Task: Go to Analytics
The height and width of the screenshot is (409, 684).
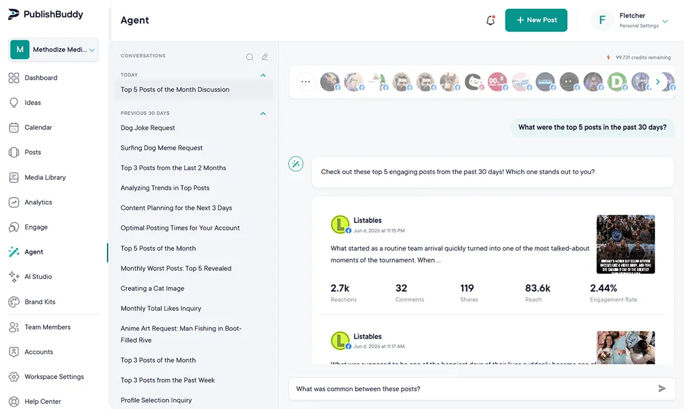Action: 38,202
